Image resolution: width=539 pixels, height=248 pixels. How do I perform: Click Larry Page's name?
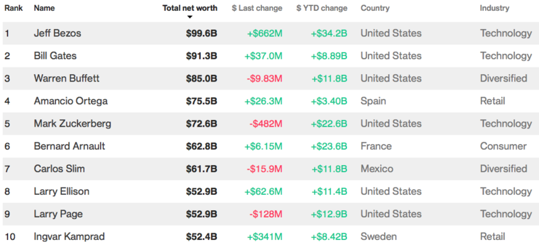pyautogui.click(x=58, y=214)
